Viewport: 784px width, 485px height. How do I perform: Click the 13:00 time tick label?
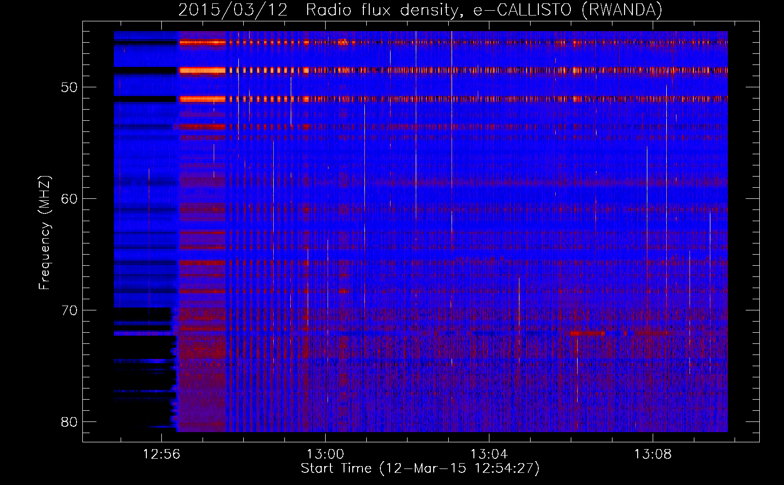click(325, 454)
